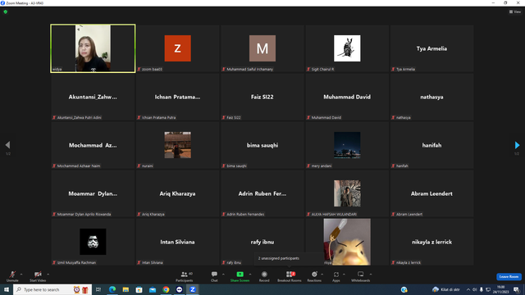Select Izmil Musyaffa Rachman stormtrooper avatar

point(93,242)
